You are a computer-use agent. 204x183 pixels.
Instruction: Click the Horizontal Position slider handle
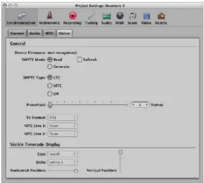point(76,171)
